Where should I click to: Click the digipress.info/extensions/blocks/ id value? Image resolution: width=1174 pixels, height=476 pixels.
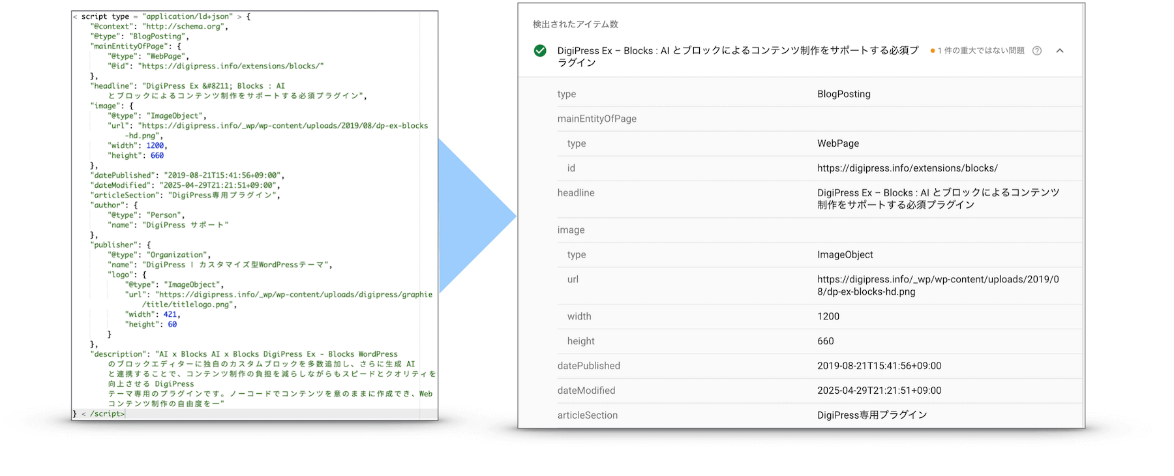point(907,168)
